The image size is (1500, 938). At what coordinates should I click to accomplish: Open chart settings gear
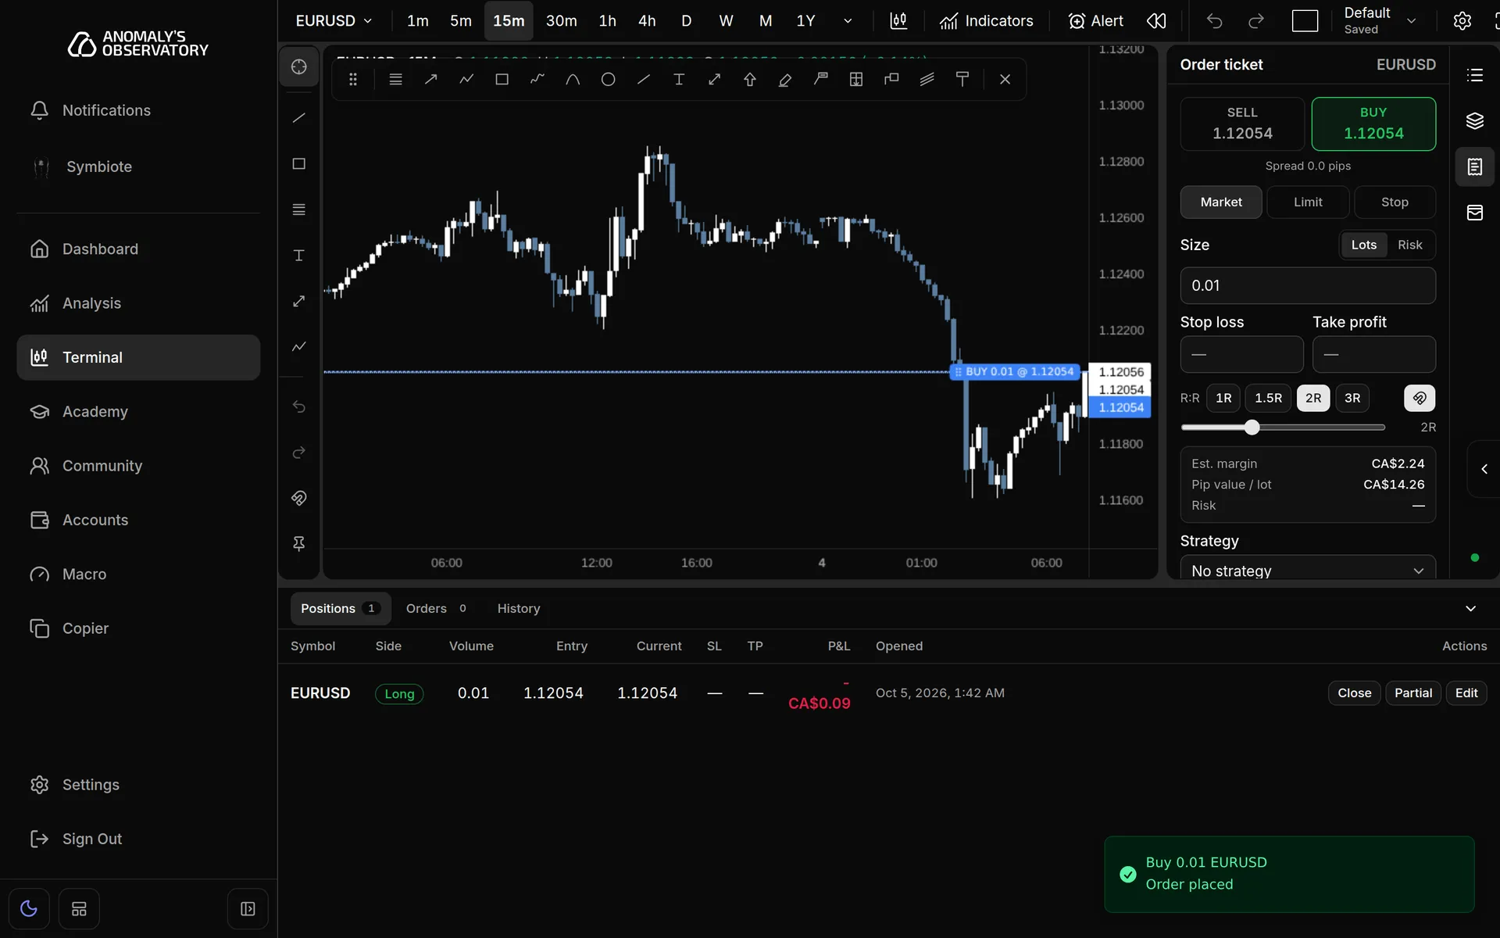pyautogui.click(x=1462, y=21)
